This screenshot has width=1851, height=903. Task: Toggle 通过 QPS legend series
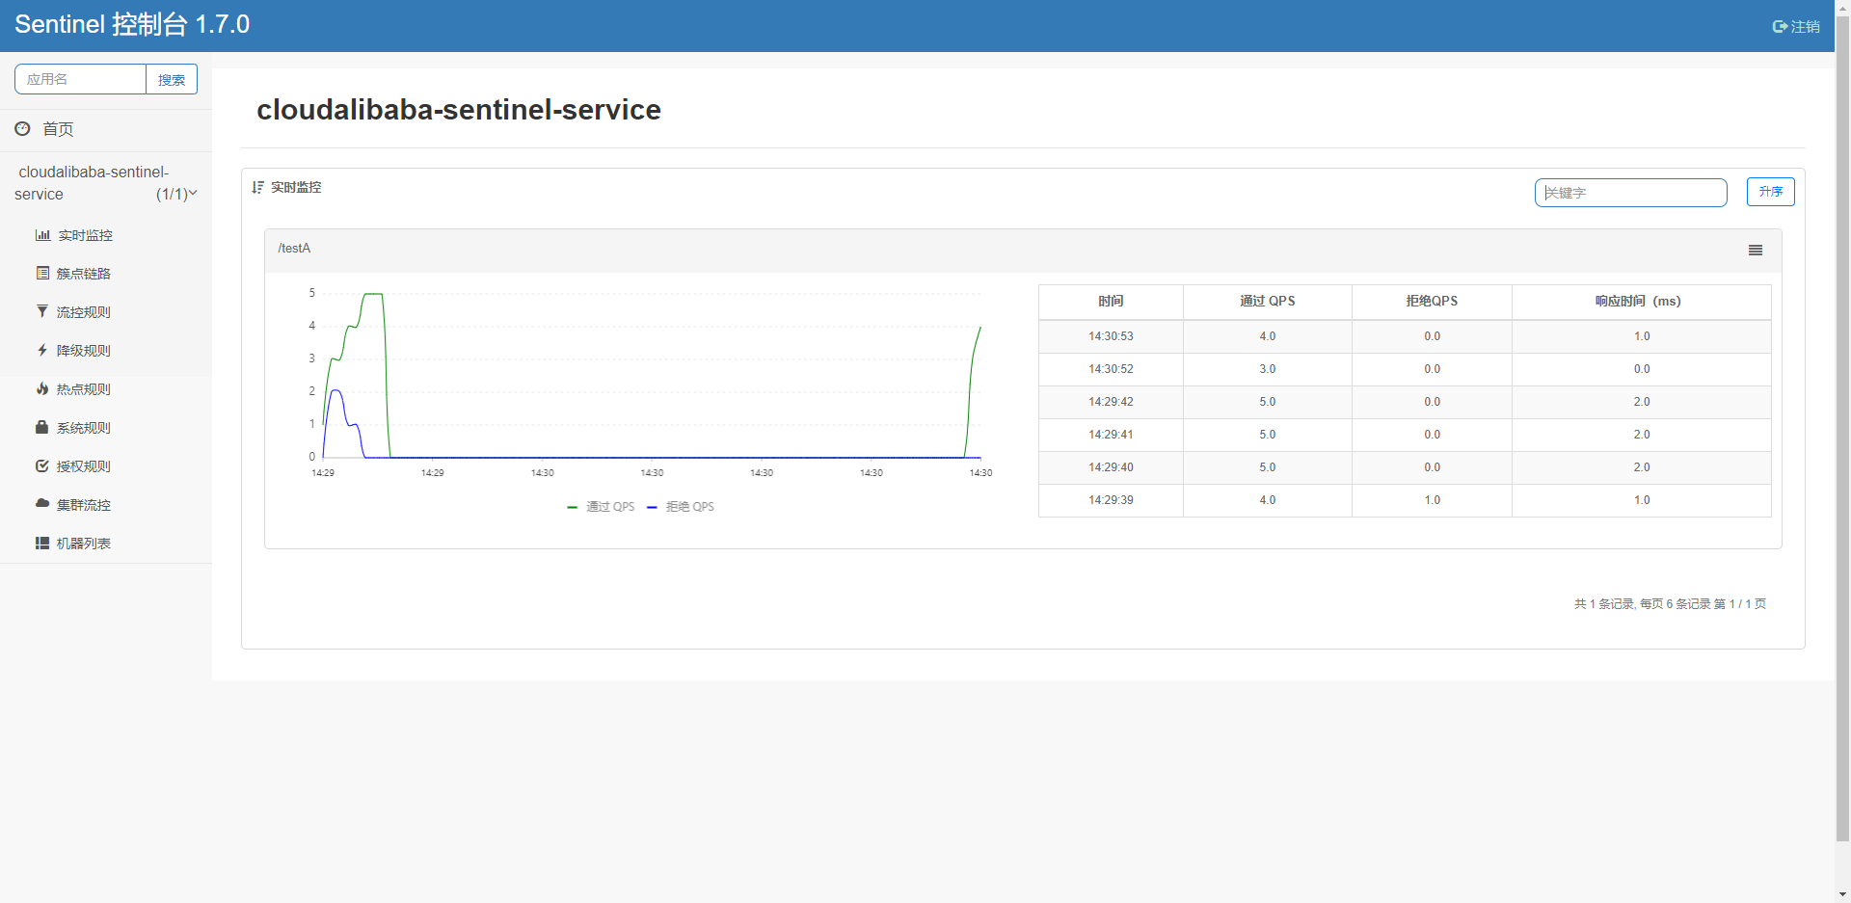[601, 507]
